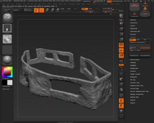154x123 pixels.
Task: Click the white secondary color swatch
Action: [10, 82]
